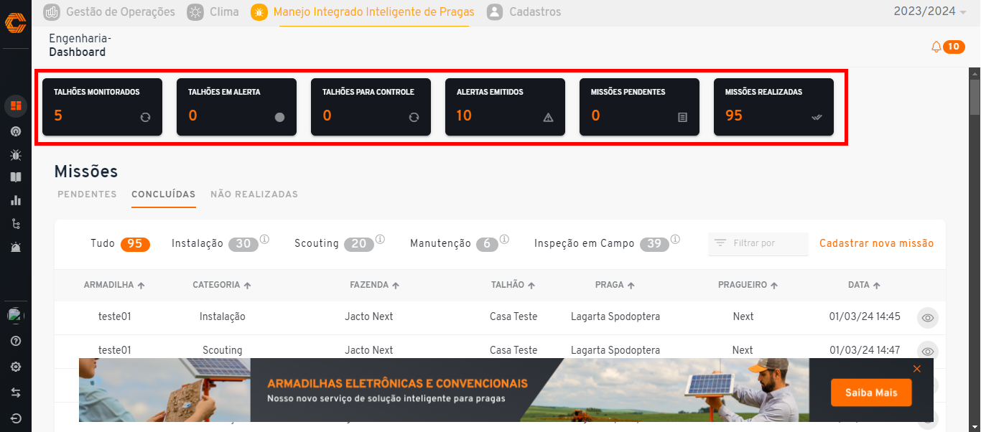Filter missions by Inspeção em Campo 39
The width and height of the screenshot is (981, 432).
(602, 244)
